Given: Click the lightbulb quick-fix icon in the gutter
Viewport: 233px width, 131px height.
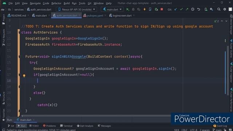Looking at the screenshot, I should coord(24,76).
